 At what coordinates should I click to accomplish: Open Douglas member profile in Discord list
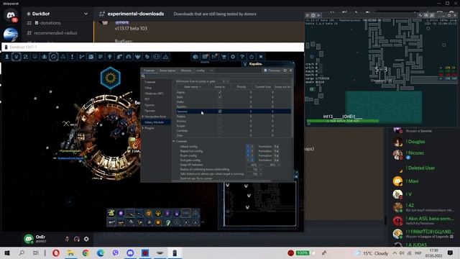coord(415,142)
